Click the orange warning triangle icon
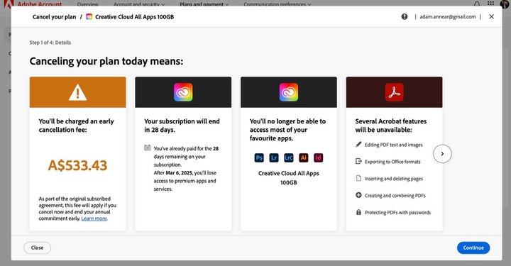 tap(77, 92)
